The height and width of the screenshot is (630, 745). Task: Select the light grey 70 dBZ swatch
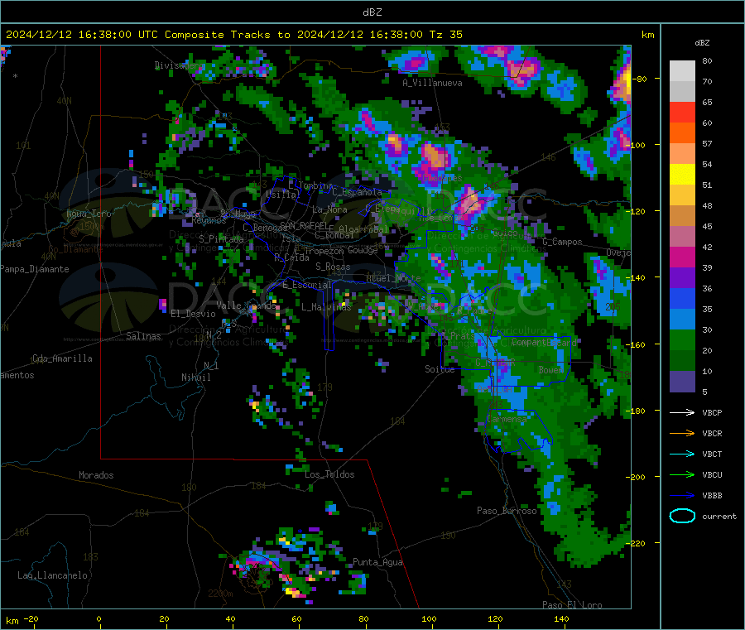[682, 71]
